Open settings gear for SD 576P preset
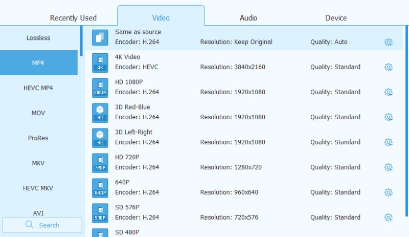Screen dimensions: 409x237 (389, 218)
